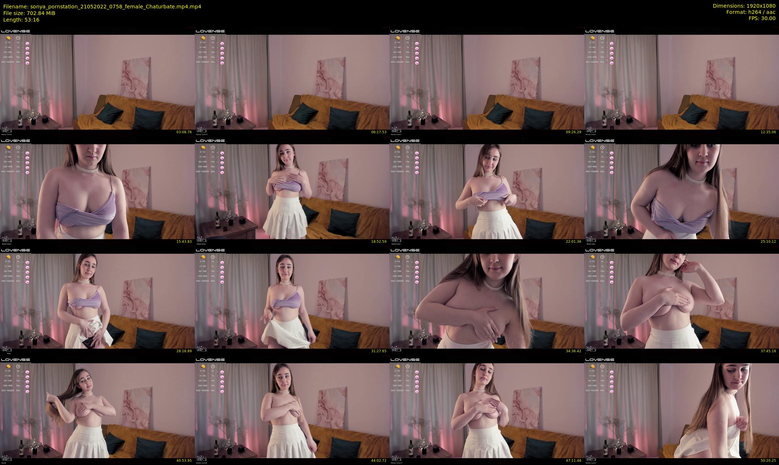Screen dimensions: 779x465
Task: Click the pink level icon beside 500~100000 in first frame
Action: [x=27, y=63]
